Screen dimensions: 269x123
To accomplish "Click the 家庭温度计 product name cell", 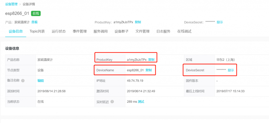I will pyautogui.click(x=65, y=60).
